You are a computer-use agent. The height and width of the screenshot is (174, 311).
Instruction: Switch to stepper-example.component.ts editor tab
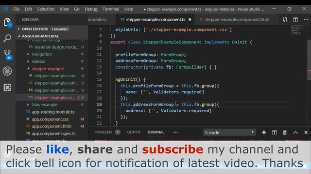155,19
